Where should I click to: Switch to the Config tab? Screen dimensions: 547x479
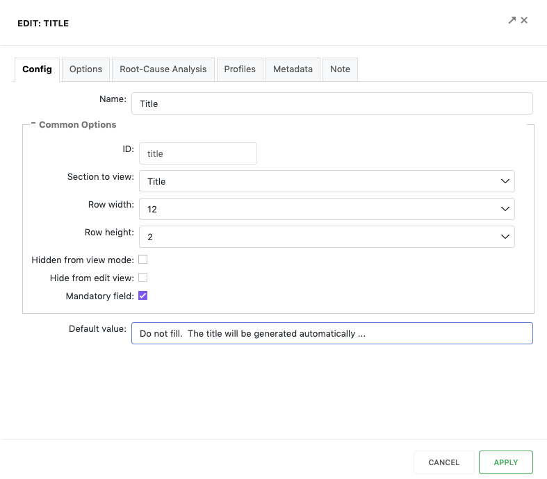(x=37, y=69)
